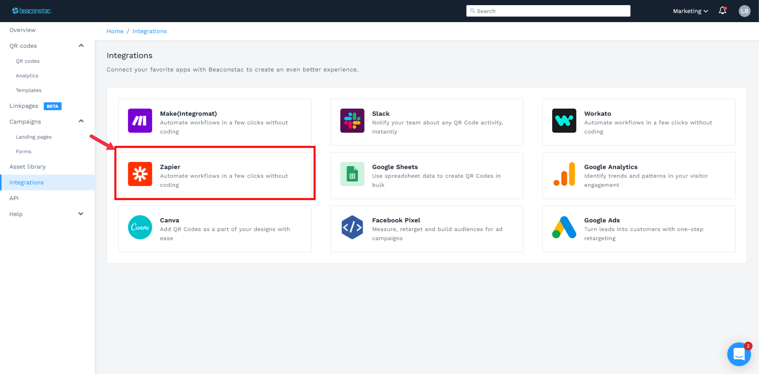The height and width of the screenshot is (374, 759).
Task: Click the Home breadcrumb link
Action: [115, 31]
